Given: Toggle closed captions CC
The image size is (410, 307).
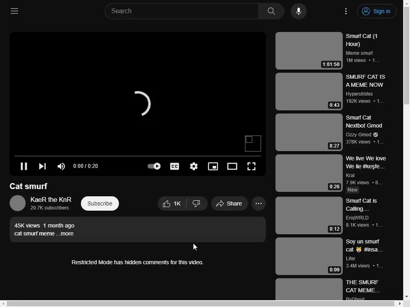Looking at the screenshot, I should coord(175,166).
